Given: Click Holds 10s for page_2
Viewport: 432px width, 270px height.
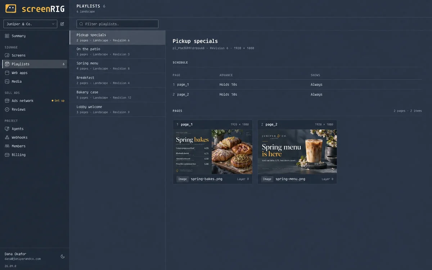Looking at the screenshot, I should coord(228,94).
